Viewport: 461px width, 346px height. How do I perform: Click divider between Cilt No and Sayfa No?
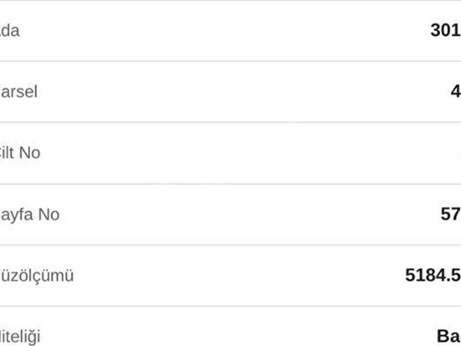coord(230,184)
